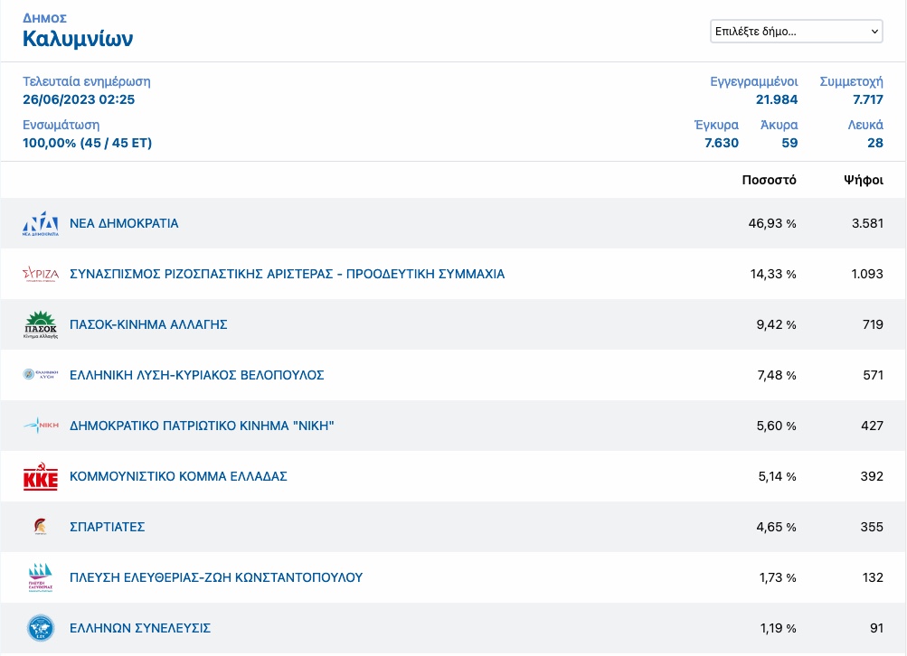Click the '571' votes cell
This screenshot has height=656, width=907.
click(x=874, y=375)
